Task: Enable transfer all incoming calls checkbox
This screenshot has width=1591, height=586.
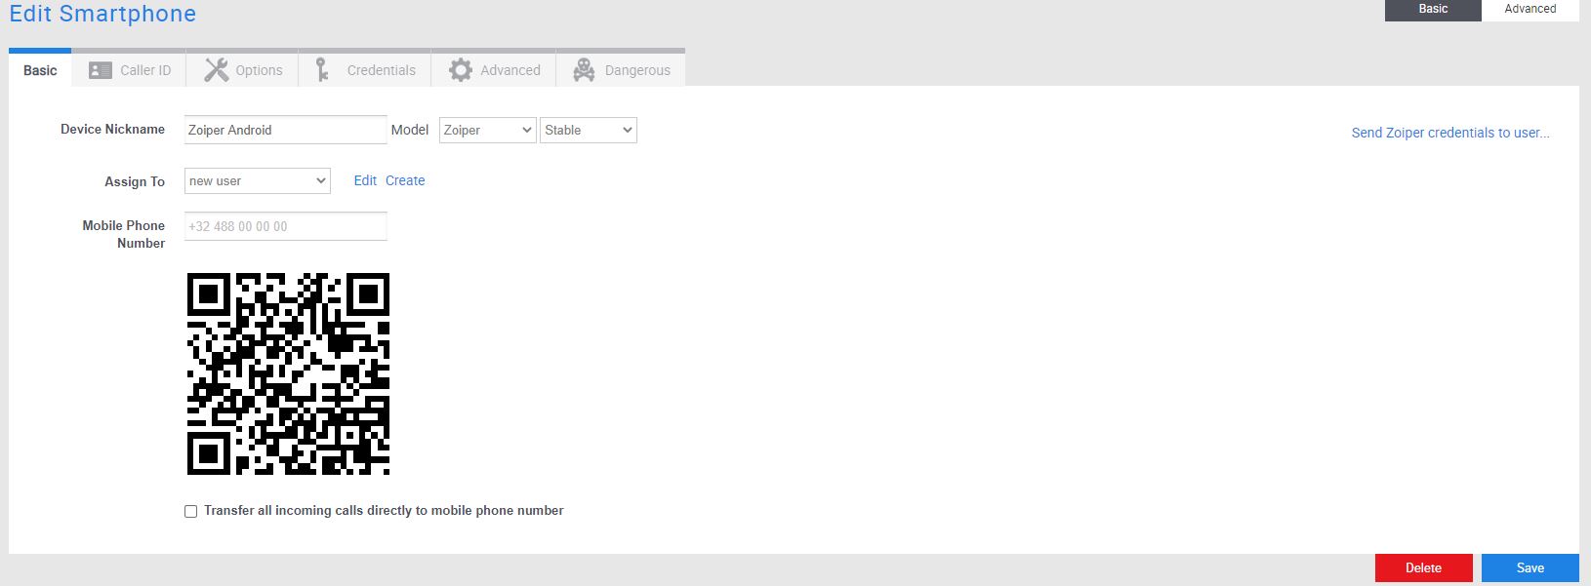Action: coord(191,511)
